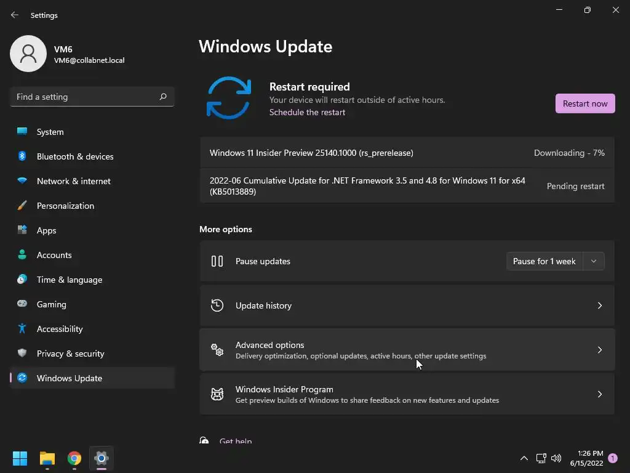This screenshot has height=473, width=630.
Task: Click Windows 11 Insider Preview 25140.1000 entry
Action: [407, 153]
